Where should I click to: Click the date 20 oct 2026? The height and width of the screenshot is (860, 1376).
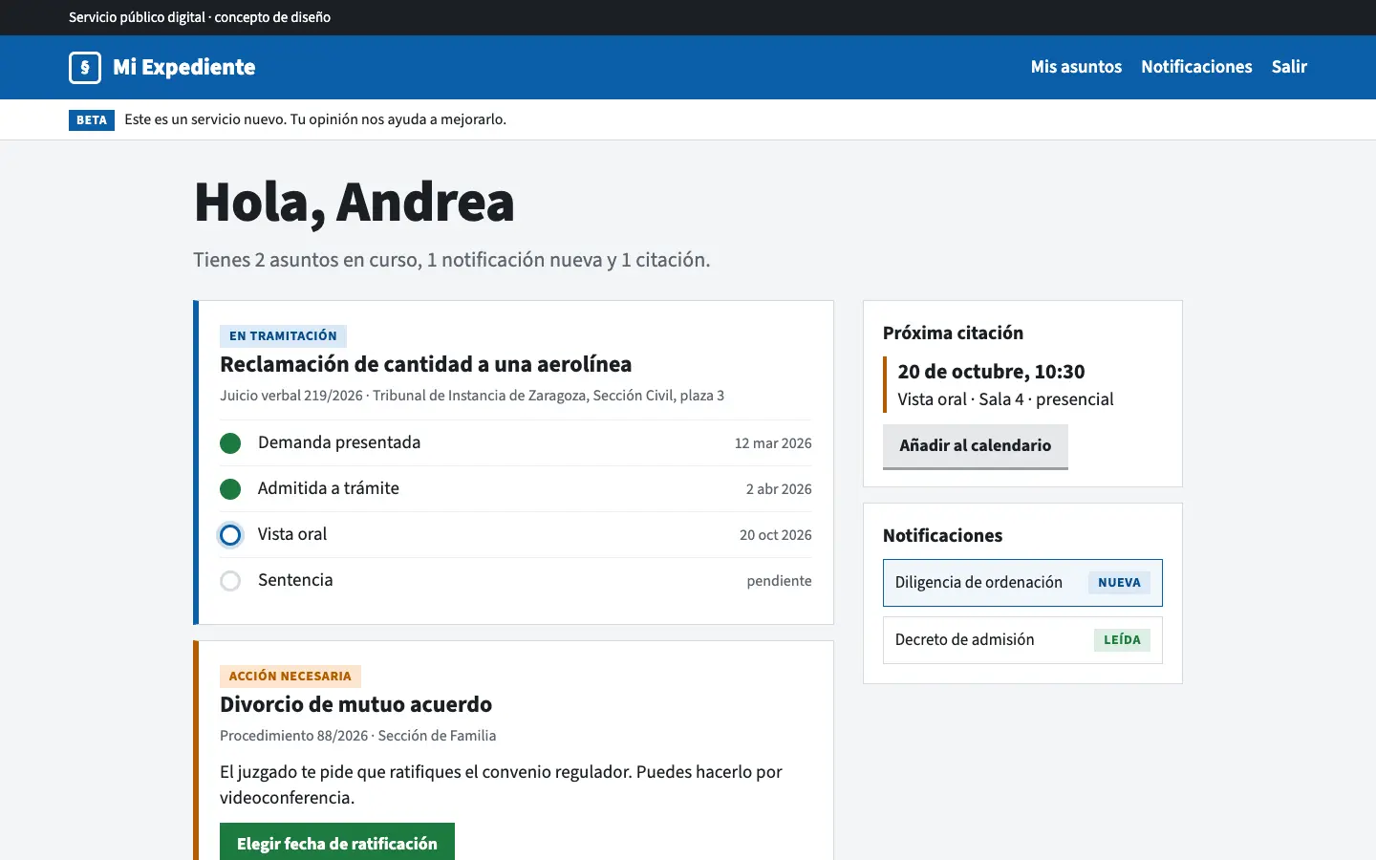point(776,535)
